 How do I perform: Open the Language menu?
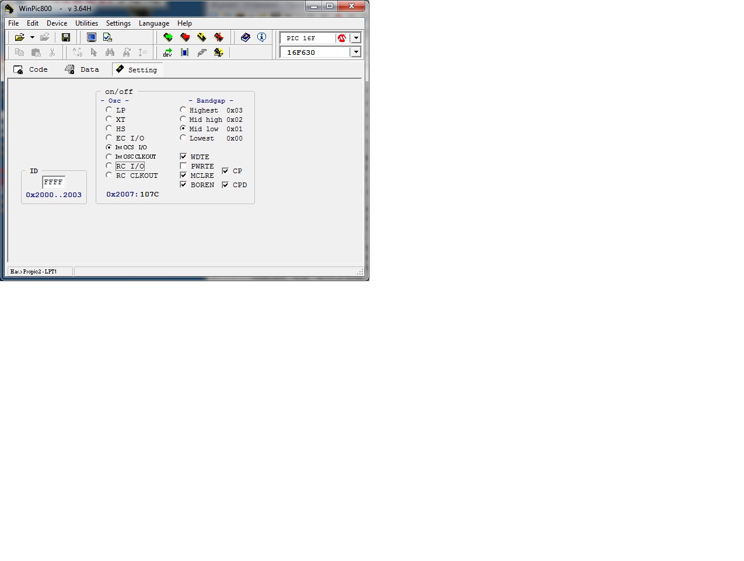coord(154,23)
